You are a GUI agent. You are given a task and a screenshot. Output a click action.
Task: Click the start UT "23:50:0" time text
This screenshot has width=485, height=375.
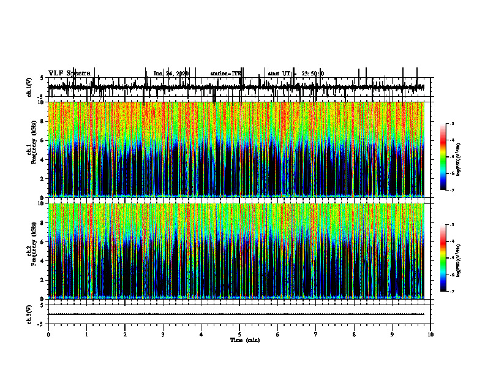313,74
